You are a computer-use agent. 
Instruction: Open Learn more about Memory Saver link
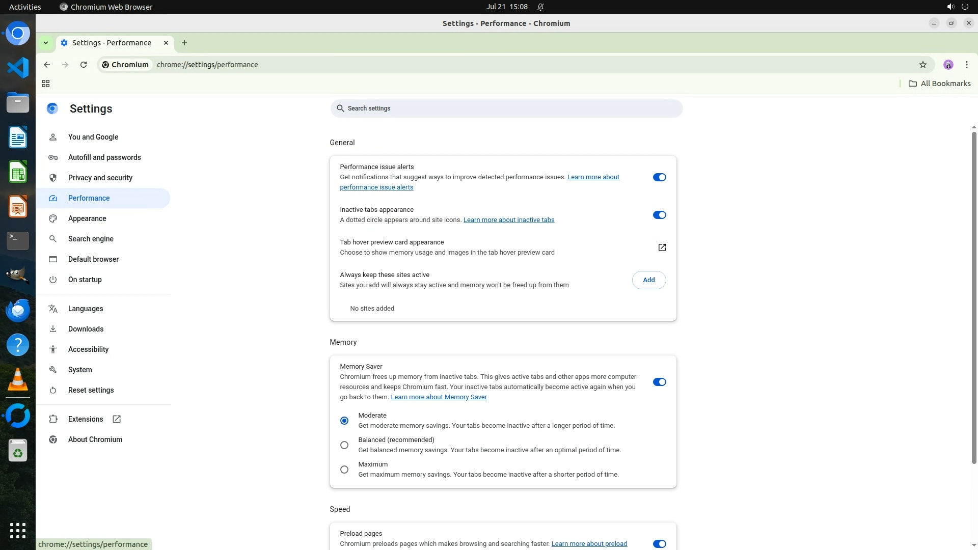pos(439,397)
